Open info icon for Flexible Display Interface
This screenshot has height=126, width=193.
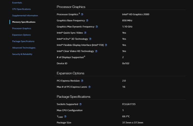(x=106, y=45)
